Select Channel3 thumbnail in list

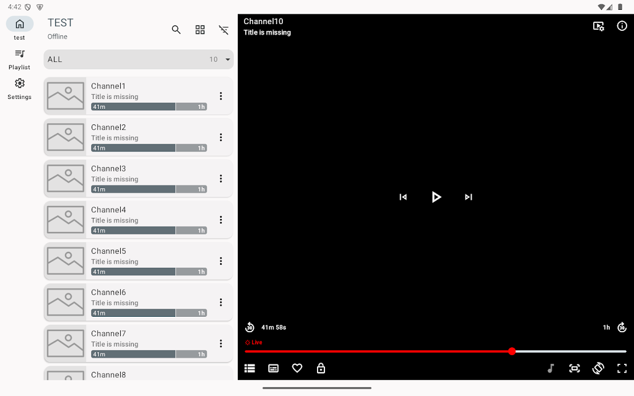(x=66, y=178)
